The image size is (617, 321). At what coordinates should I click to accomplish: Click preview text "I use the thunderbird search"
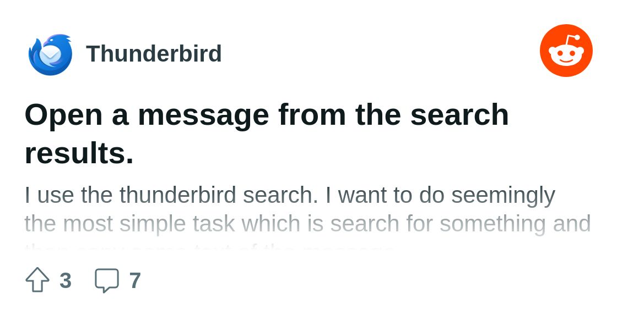point(171,195)
